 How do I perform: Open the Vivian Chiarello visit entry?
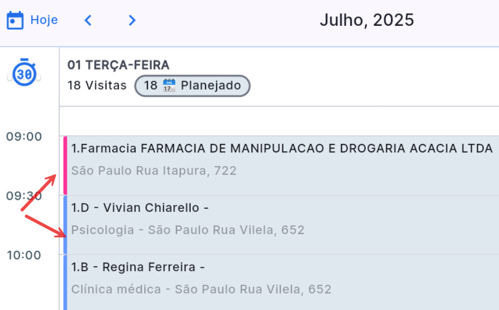(x=140, y=208)
